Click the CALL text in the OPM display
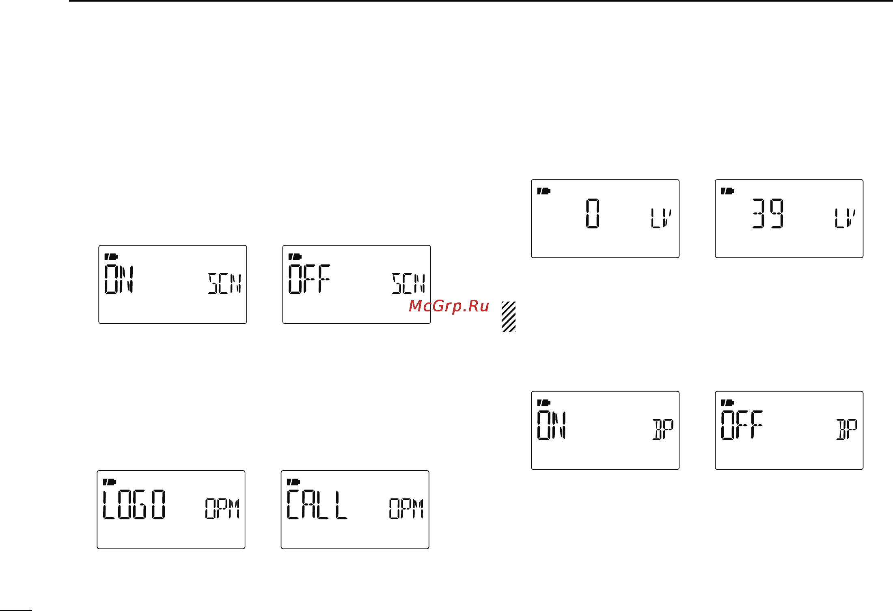 [317, 504]
